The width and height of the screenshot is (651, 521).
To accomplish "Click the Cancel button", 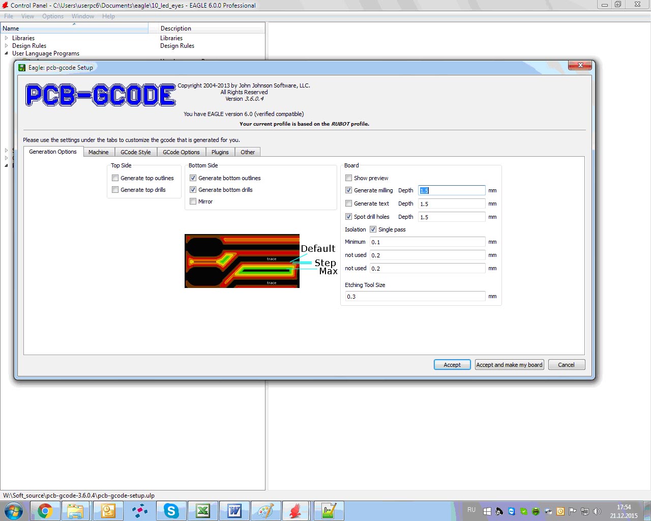I will pyautogui.click(x=566, y=365).
